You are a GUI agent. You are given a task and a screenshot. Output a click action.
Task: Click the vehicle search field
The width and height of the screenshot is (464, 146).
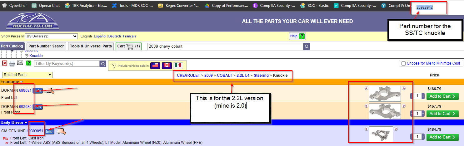[225, 46]
